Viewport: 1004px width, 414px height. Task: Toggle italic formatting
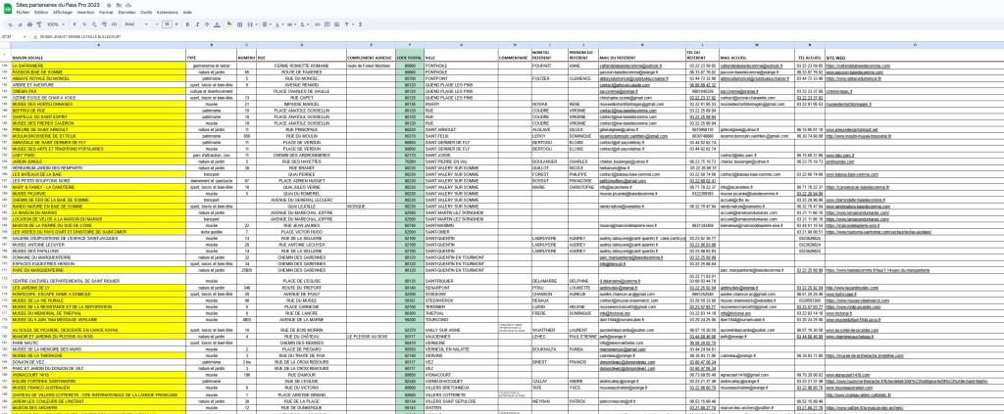tap(197, 24)
